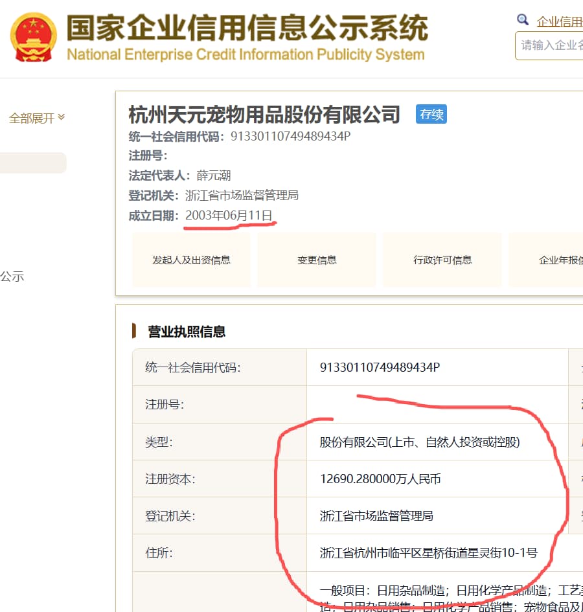This screenshot has width=583, height=612.
Task: Open the 行政许可信息 tab
Action: click(x=442, y=260)
